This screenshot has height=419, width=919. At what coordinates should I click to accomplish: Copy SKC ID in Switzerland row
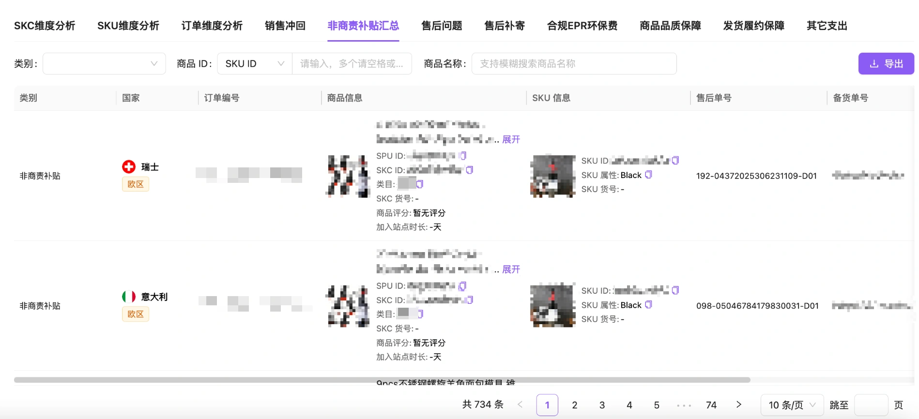469,170
